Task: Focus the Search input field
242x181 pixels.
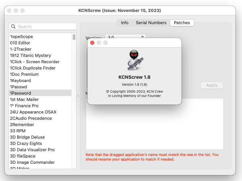Action: coord(43,26)
